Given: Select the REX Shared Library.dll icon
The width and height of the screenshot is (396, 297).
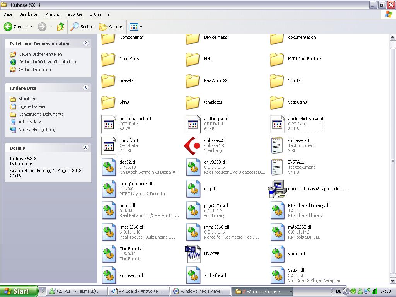Looking at the screenshot, I should coord(278,211).
